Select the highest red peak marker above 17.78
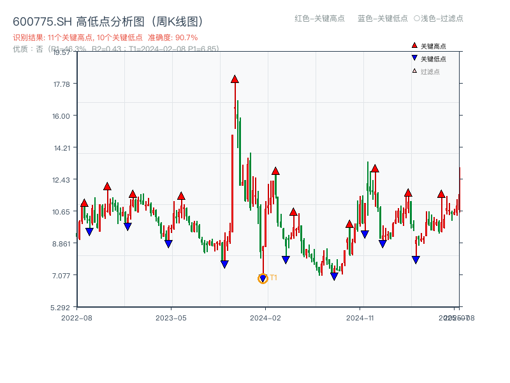The image size is (510, 383). [235, 79]
